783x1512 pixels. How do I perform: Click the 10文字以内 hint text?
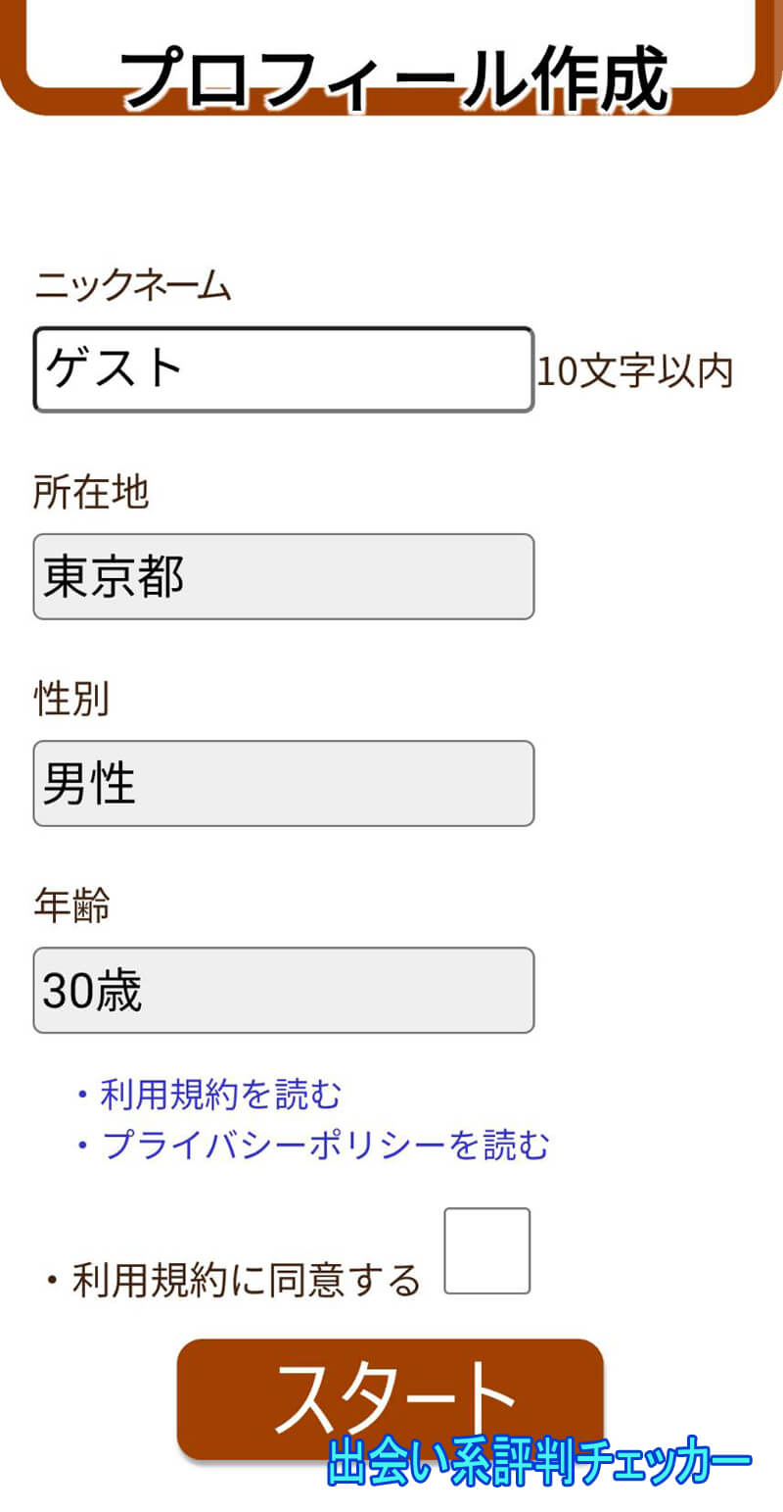tap(634, 372)
